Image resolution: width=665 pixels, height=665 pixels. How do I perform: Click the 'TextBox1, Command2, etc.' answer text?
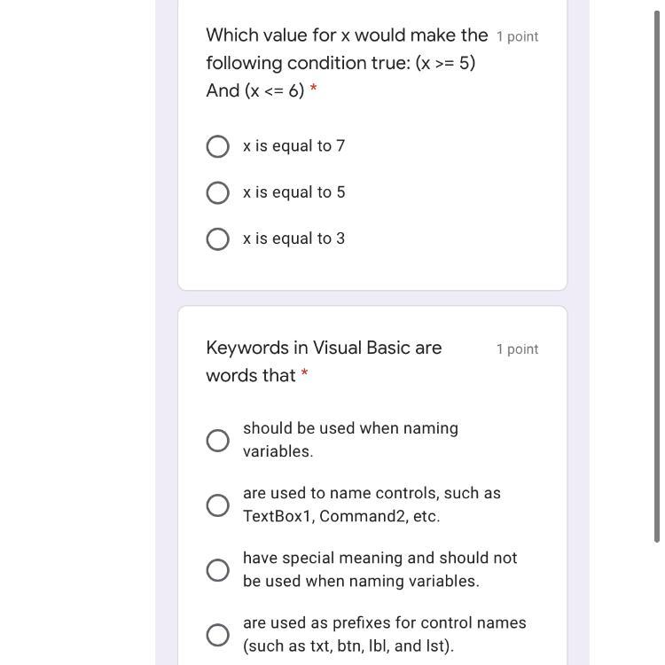pyautogui.click(x=341, y=516)
